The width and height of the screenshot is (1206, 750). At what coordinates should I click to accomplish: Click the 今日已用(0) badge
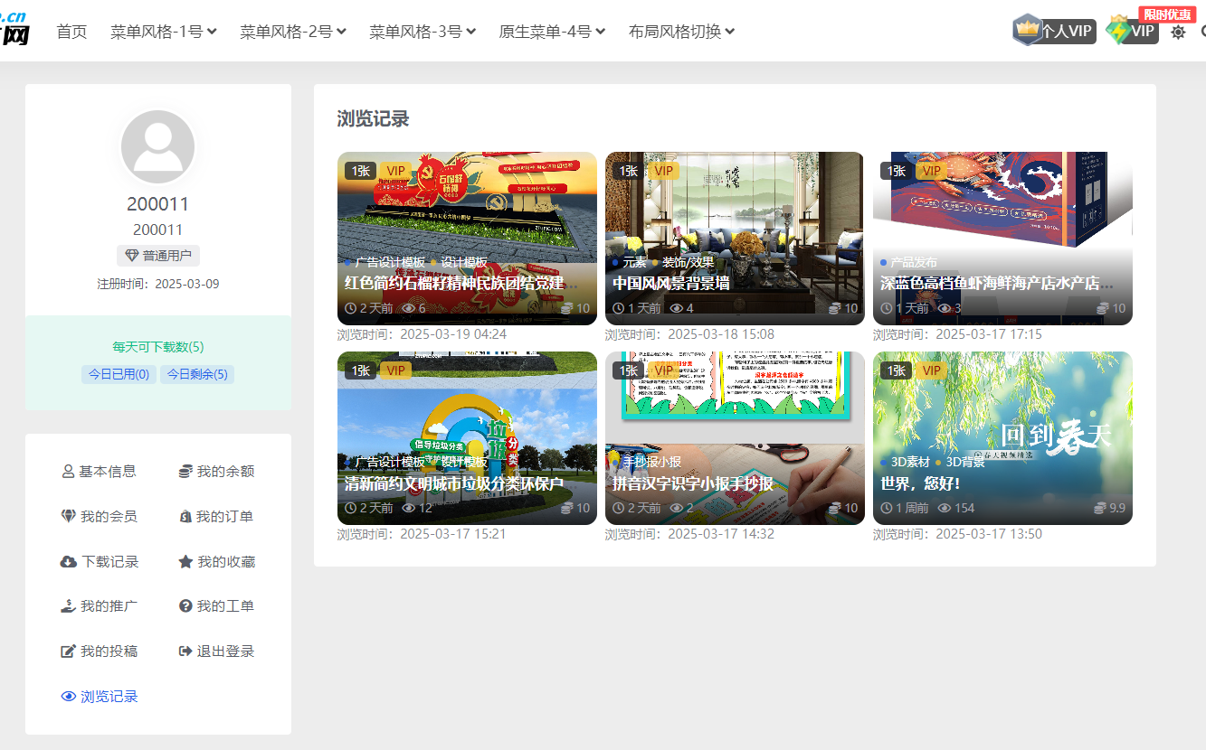tap(119, 374)
